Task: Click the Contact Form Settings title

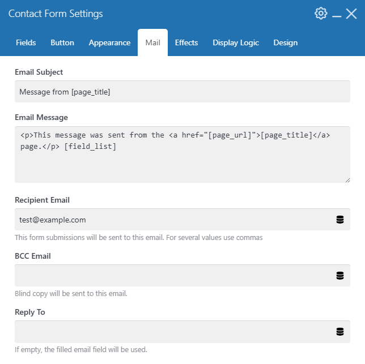Action: [x=56, y=14]
